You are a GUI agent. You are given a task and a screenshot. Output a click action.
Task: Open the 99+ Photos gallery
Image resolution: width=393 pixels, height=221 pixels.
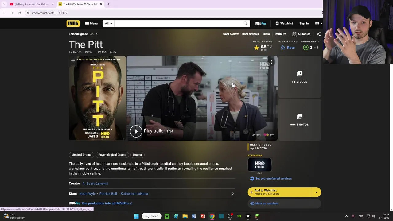tap(300, 120)
